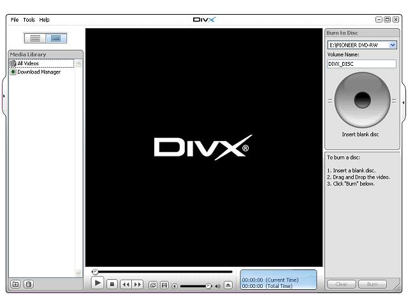Click the Media Library panel header
This screenshot has height=295, width=408.
tap(46, 54)
